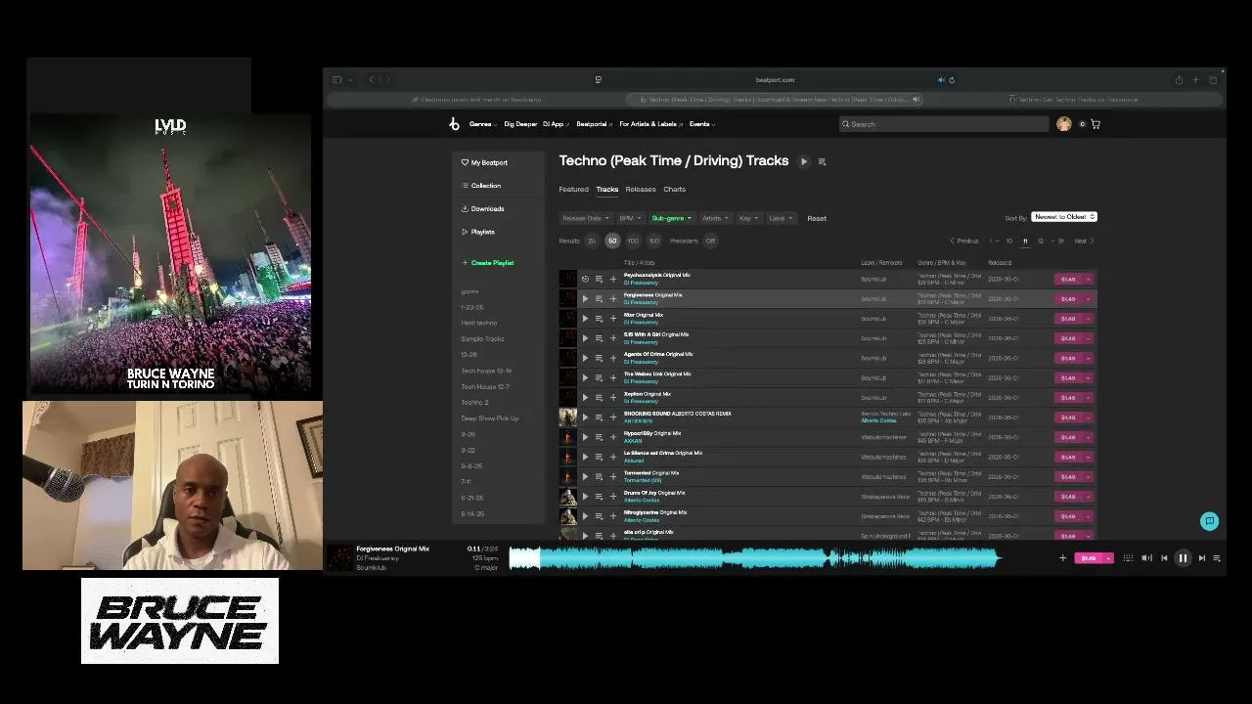Switch to the Tracks tab
The height and width of the screenshot is (704, 1252).
[607, 189]
